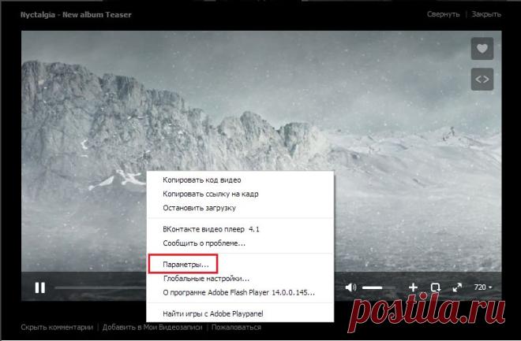Toggle loop playback icon
This screenshot has height=341, width=521.
435,287
